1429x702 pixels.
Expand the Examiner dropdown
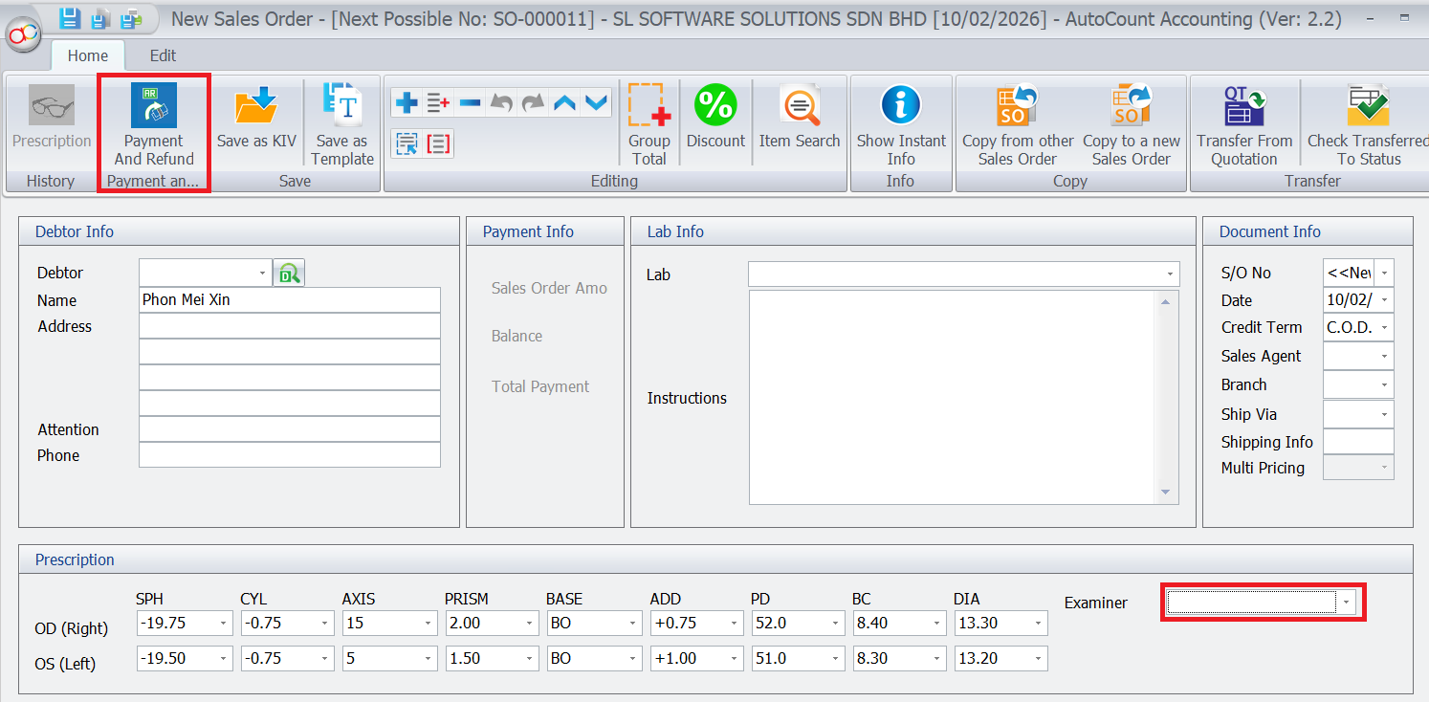click(1347, 603)
